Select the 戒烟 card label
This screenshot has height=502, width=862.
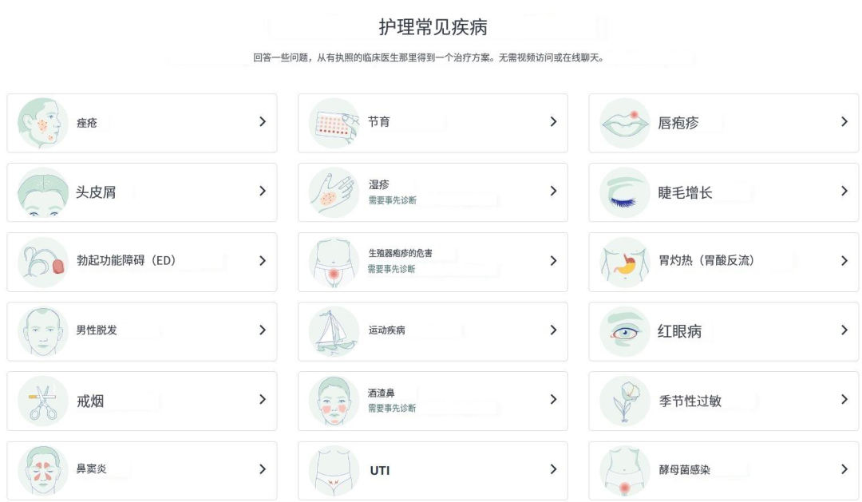pos(90,401)
